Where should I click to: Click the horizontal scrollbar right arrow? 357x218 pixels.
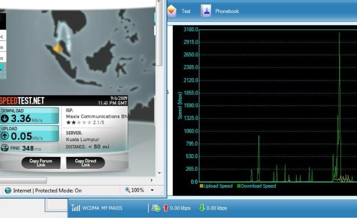(151, 180)
